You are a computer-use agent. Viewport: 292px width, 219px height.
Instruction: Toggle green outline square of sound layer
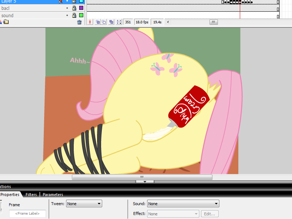click(81, 15)
